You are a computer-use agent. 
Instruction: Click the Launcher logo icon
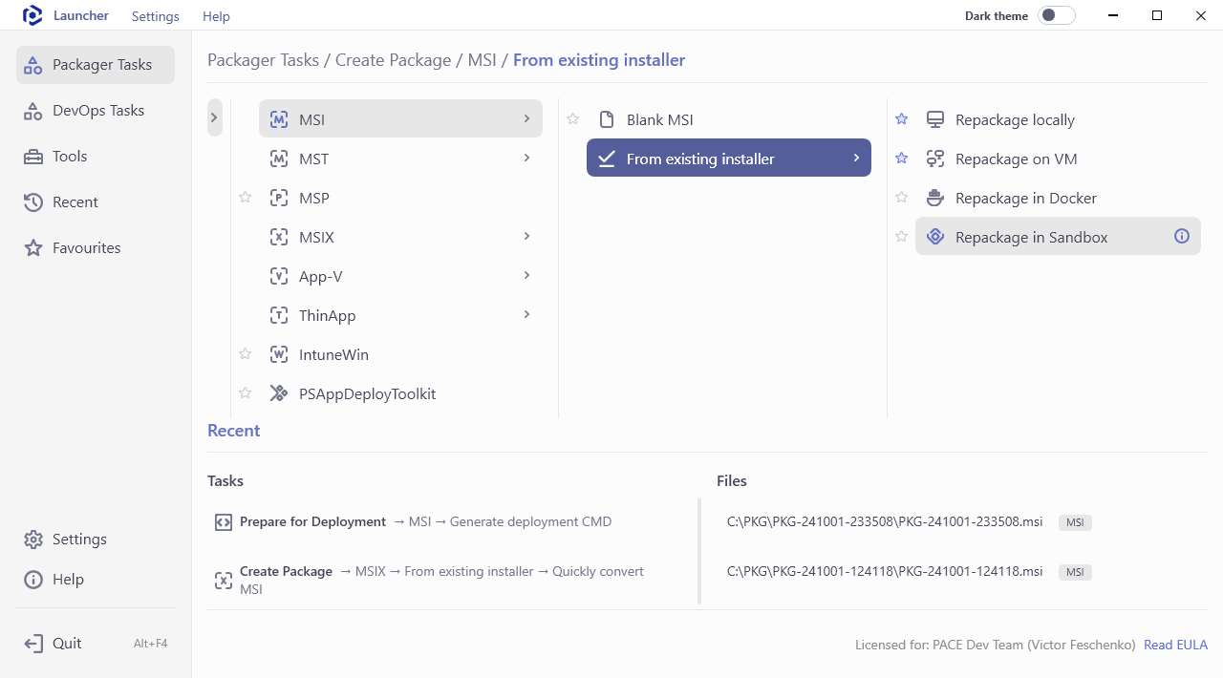(x=32, y=15)
